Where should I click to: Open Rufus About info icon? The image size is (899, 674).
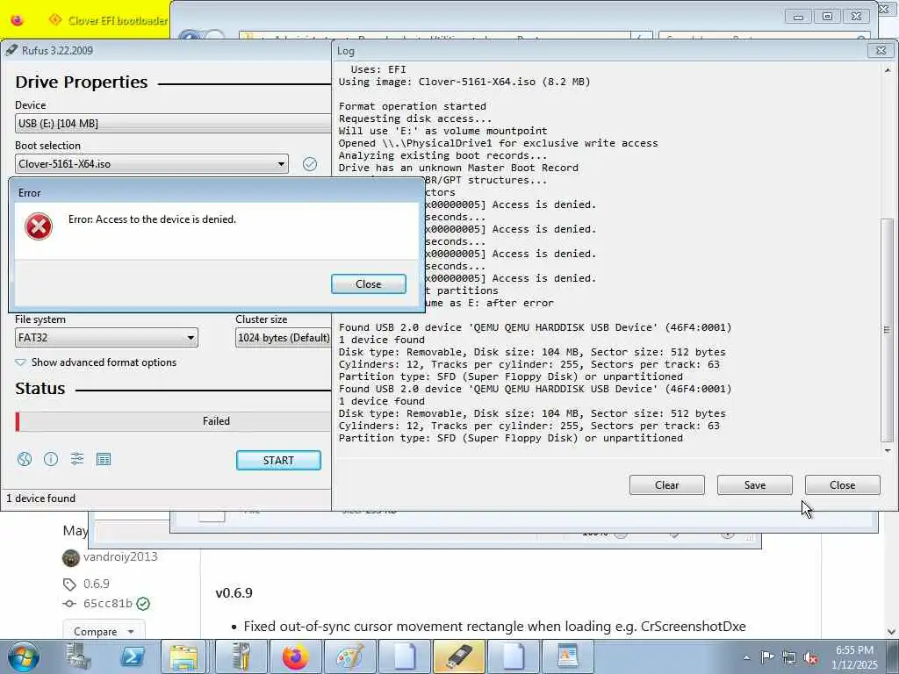click(x=51, y=459)
